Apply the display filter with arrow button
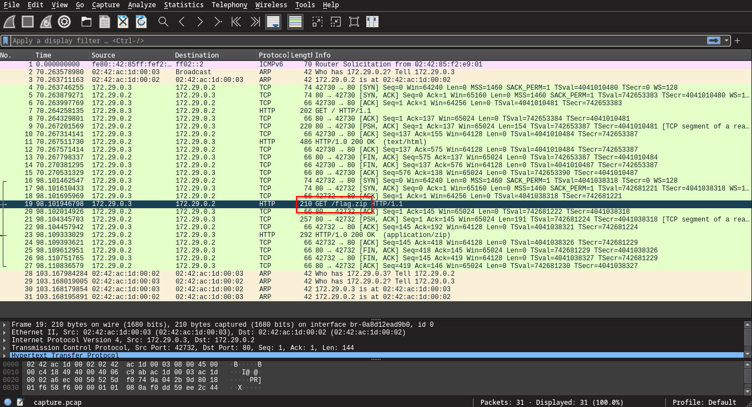752x407 pixels. (x=714, y=40)
